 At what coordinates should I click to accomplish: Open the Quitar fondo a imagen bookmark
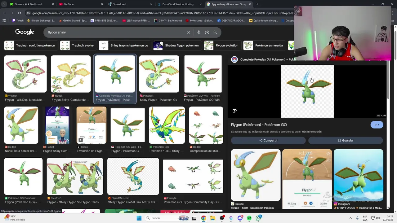click(263, 21)
